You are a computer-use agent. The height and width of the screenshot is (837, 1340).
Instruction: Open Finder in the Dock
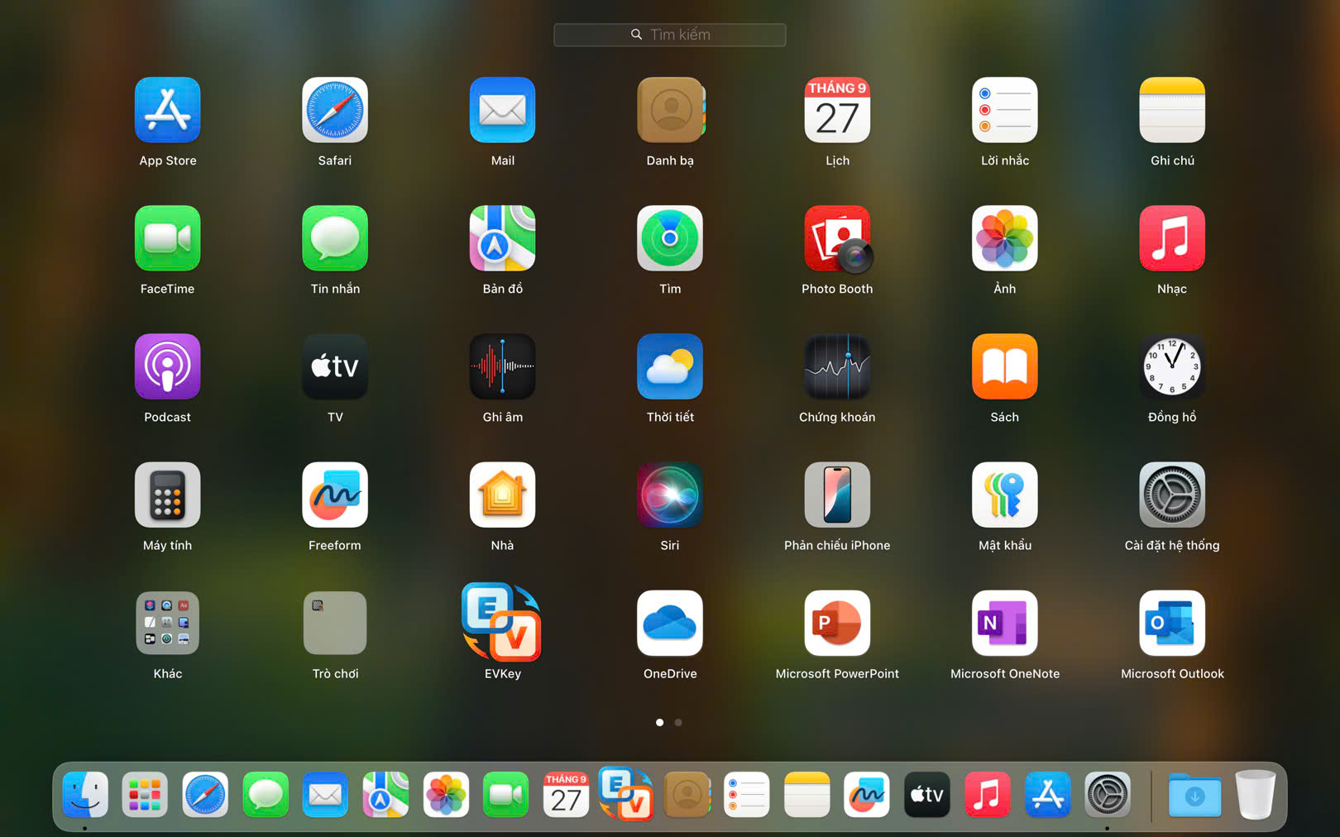pyautogui.click(x=85, y=795)
